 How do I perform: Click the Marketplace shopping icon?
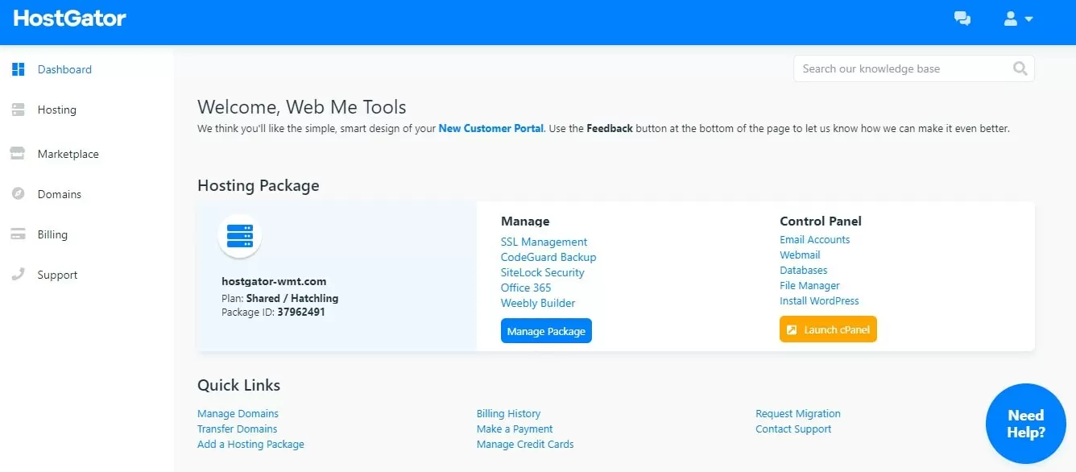tap(18, 153)
